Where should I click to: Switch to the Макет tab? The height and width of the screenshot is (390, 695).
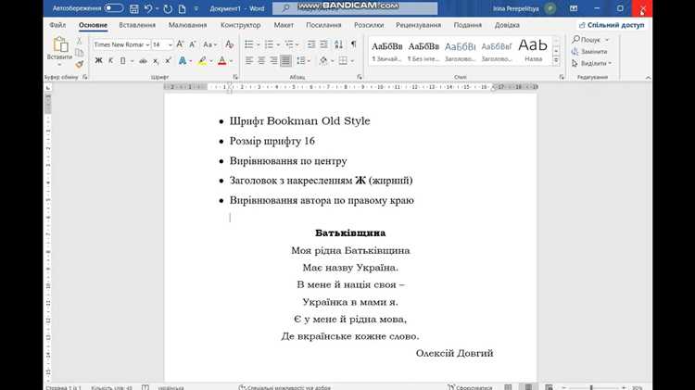click(284, 25)
